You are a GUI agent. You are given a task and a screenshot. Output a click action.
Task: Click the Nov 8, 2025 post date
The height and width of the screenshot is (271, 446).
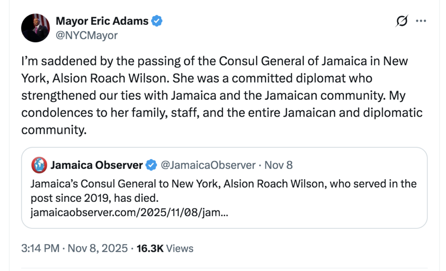click(x=98, y=248)
